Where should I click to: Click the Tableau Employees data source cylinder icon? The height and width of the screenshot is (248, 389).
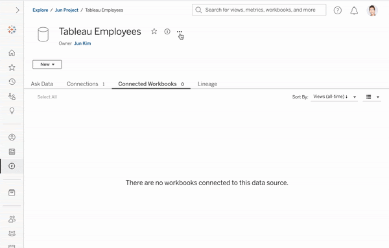(43, 34)
